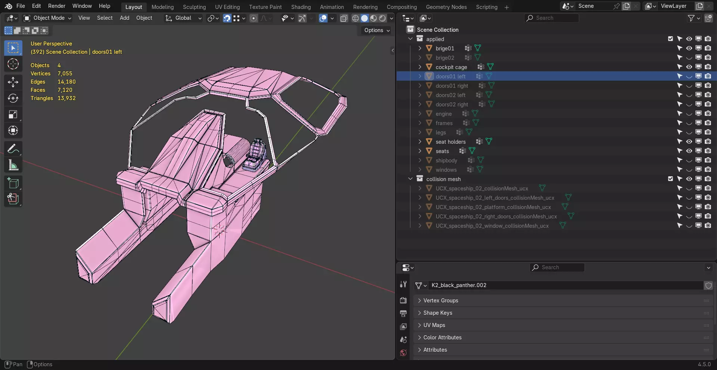
Task: Expand the Color Attributes panel
Action: (x=564, y=338)
